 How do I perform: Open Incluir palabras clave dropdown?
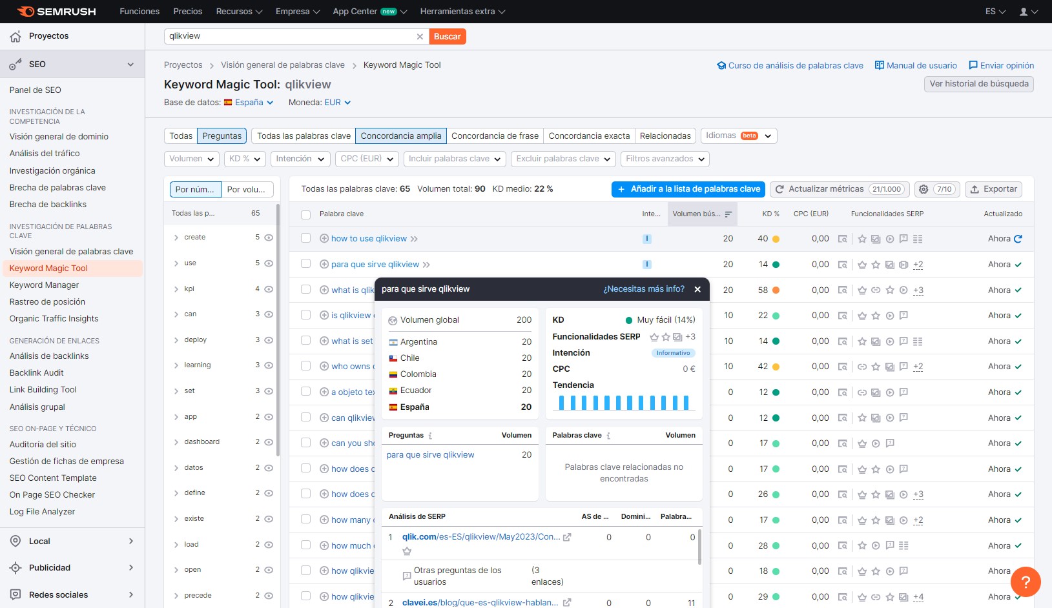click(x=455, y=159)
